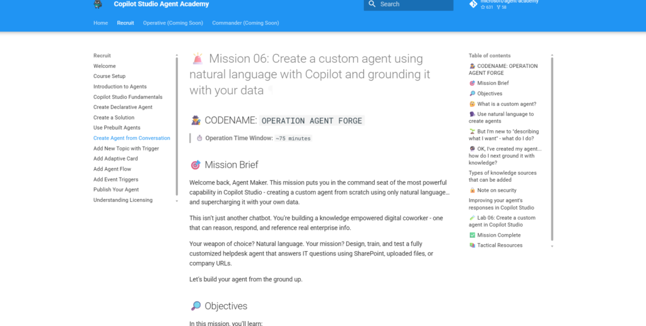The height and width of the screenshot is (326, 646).
Task: Click the permalink pilcrow after the mission title
Action: tap(270, 90)
